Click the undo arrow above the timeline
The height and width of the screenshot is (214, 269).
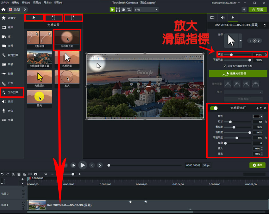(3, 174)
